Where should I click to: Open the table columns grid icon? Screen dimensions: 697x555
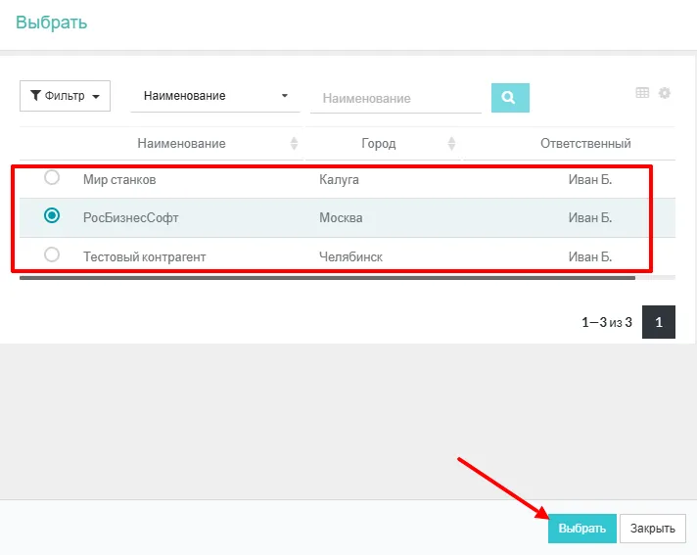(x=642, y=93)
